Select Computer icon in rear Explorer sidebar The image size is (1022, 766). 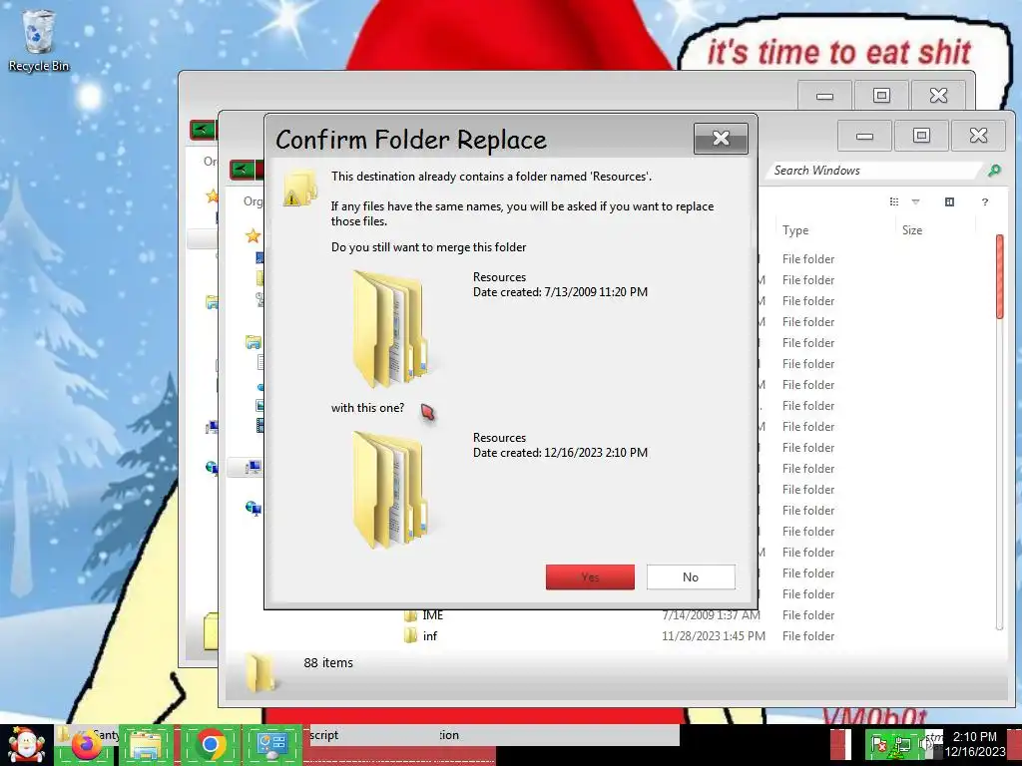click(x=212, y=427)
